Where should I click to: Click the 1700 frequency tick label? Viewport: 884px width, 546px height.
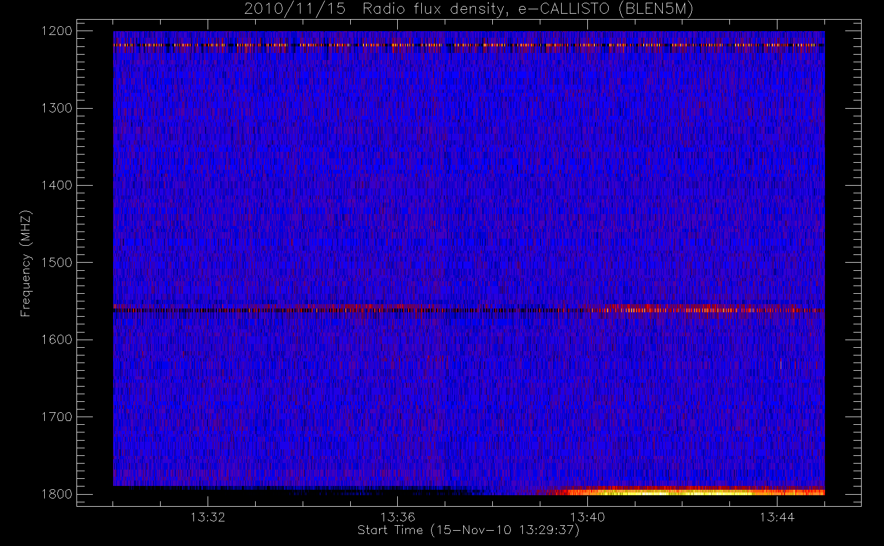57,417
